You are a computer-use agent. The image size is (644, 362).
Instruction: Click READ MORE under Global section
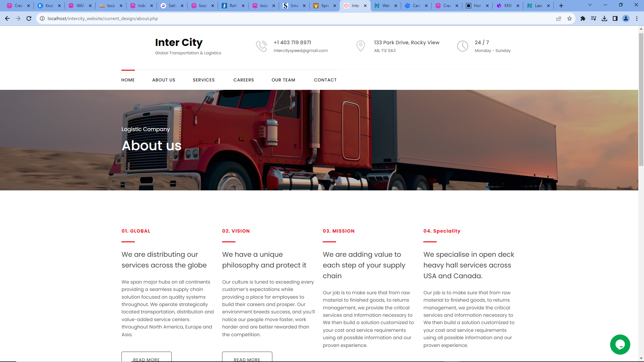pyautogui.click(x=147, y=358)
